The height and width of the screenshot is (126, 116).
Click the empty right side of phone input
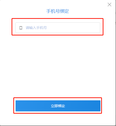pyautogui.click(x=75, y=28)
